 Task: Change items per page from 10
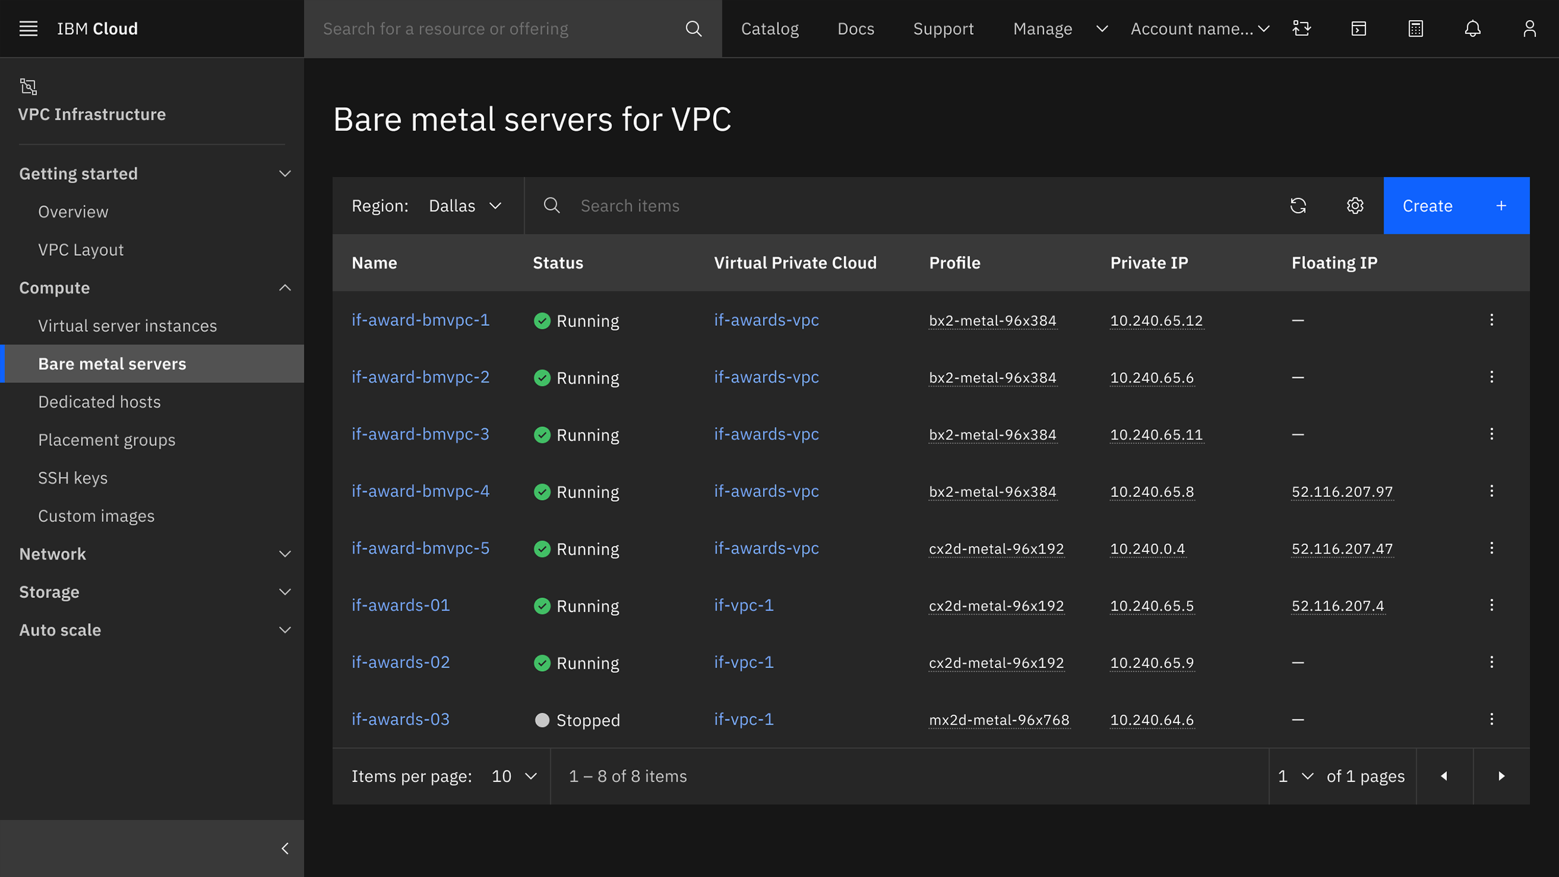[512, 776]
